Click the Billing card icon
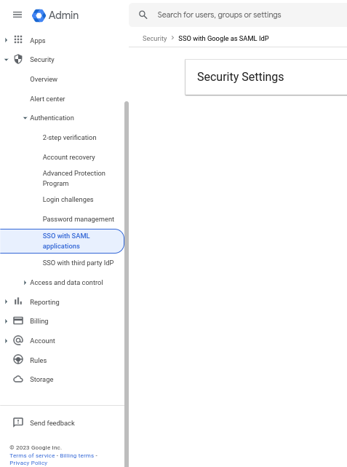Screen dimensions: 347x467 [18, 321]
